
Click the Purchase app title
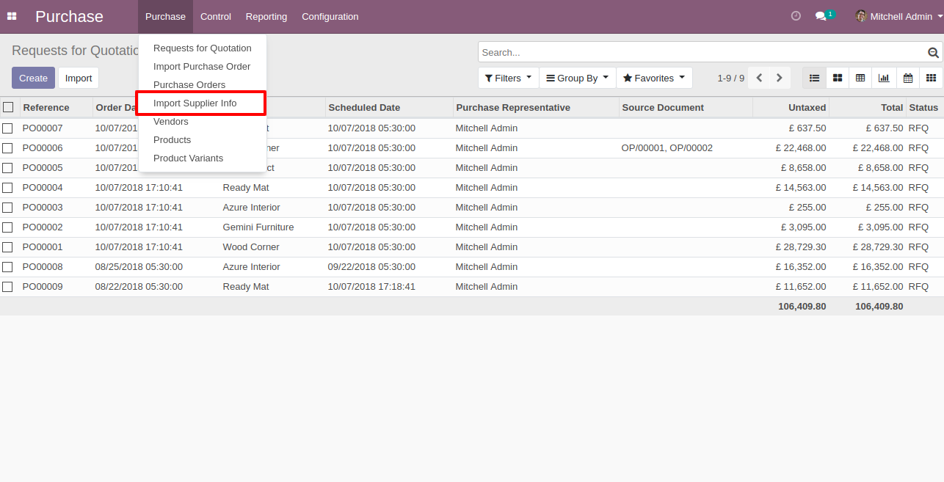coord(69,16)
